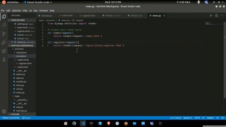
Task: Open the volume indicator in top bar
Action: click(x=214, y=2)
